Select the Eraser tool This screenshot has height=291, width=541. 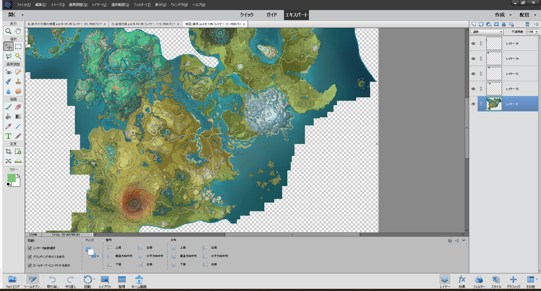click(18, 107)
